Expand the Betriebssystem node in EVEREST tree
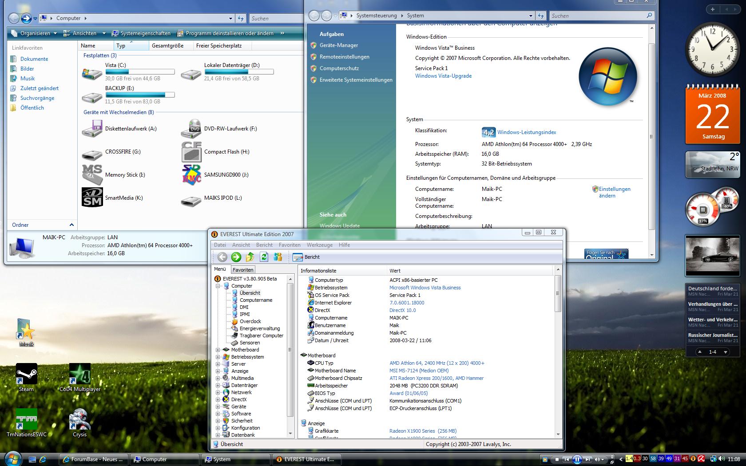The image size is (746, 466). tap(218, 357)
